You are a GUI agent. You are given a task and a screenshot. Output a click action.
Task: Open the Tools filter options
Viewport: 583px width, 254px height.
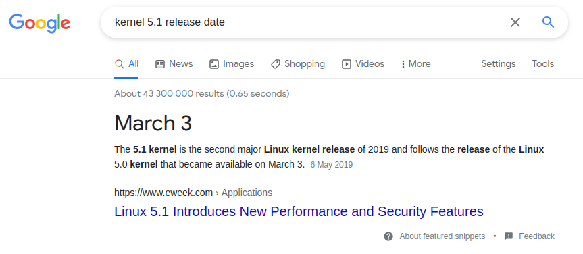tap(543, 64)
